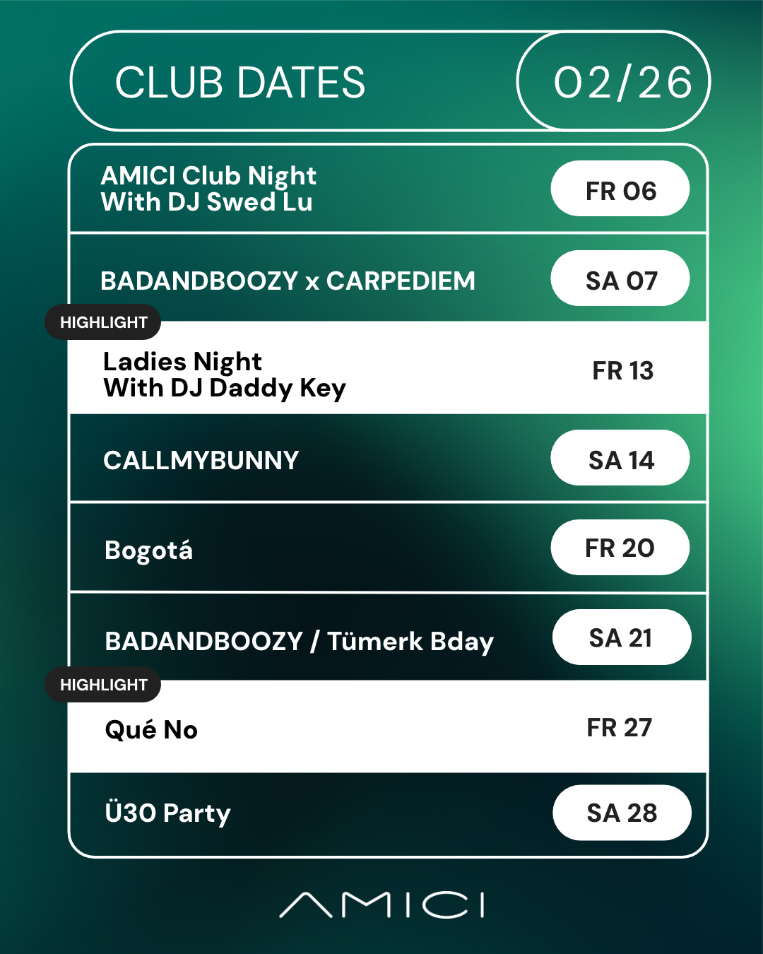The height and width of the screenshot is (954, 763).
Task: Open the CALLMYBUNNY event row
Action: pos(201,460)
